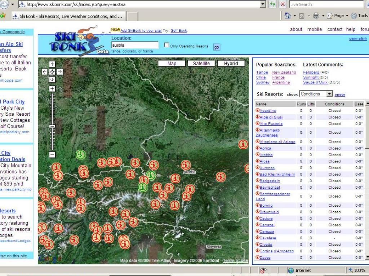Click the red resort icon beside Agordino

pyautogui.click(x=257, y=110)
